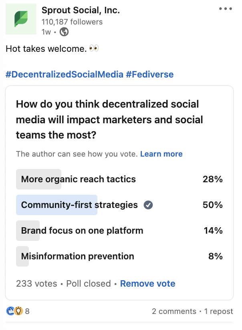Click the like reaction icon
242x330 pixels.
tap(10, 311)
